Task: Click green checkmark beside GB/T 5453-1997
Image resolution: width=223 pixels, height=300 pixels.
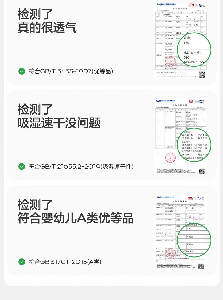Action: click(x=22, y=71)
